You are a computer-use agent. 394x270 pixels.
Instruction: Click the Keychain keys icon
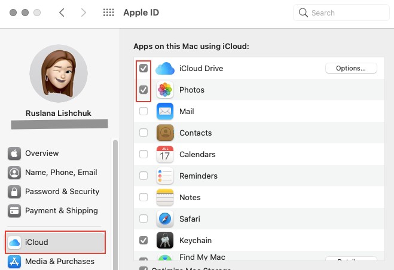pos(165,240)
